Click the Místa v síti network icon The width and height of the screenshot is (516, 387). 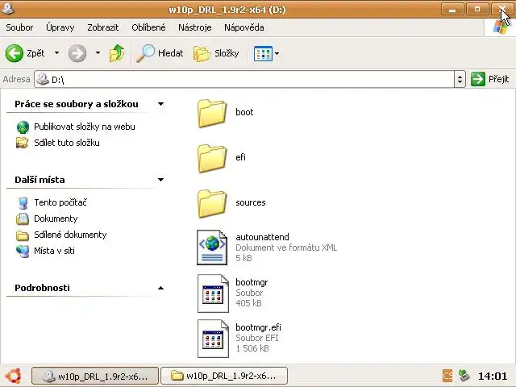pyautogui.click(x=23, y=251)
